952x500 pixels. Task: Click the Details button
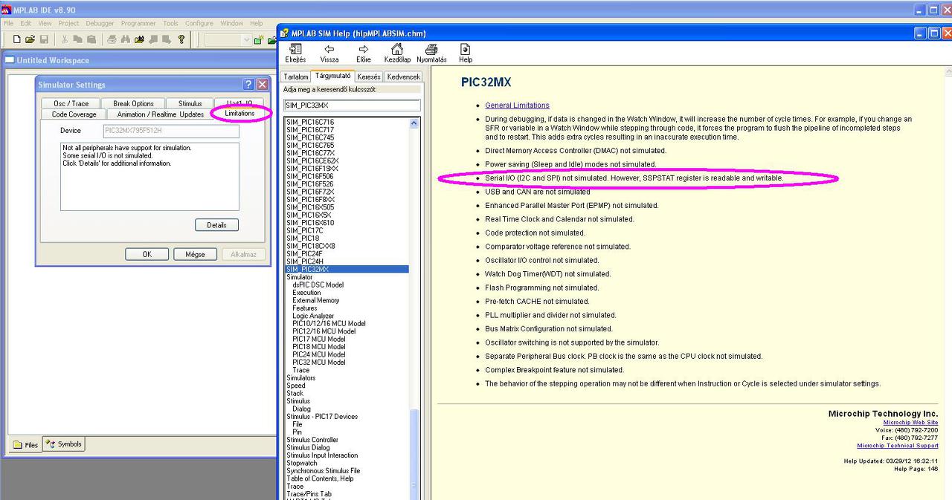pyautogui.click(x=216, y=225)
